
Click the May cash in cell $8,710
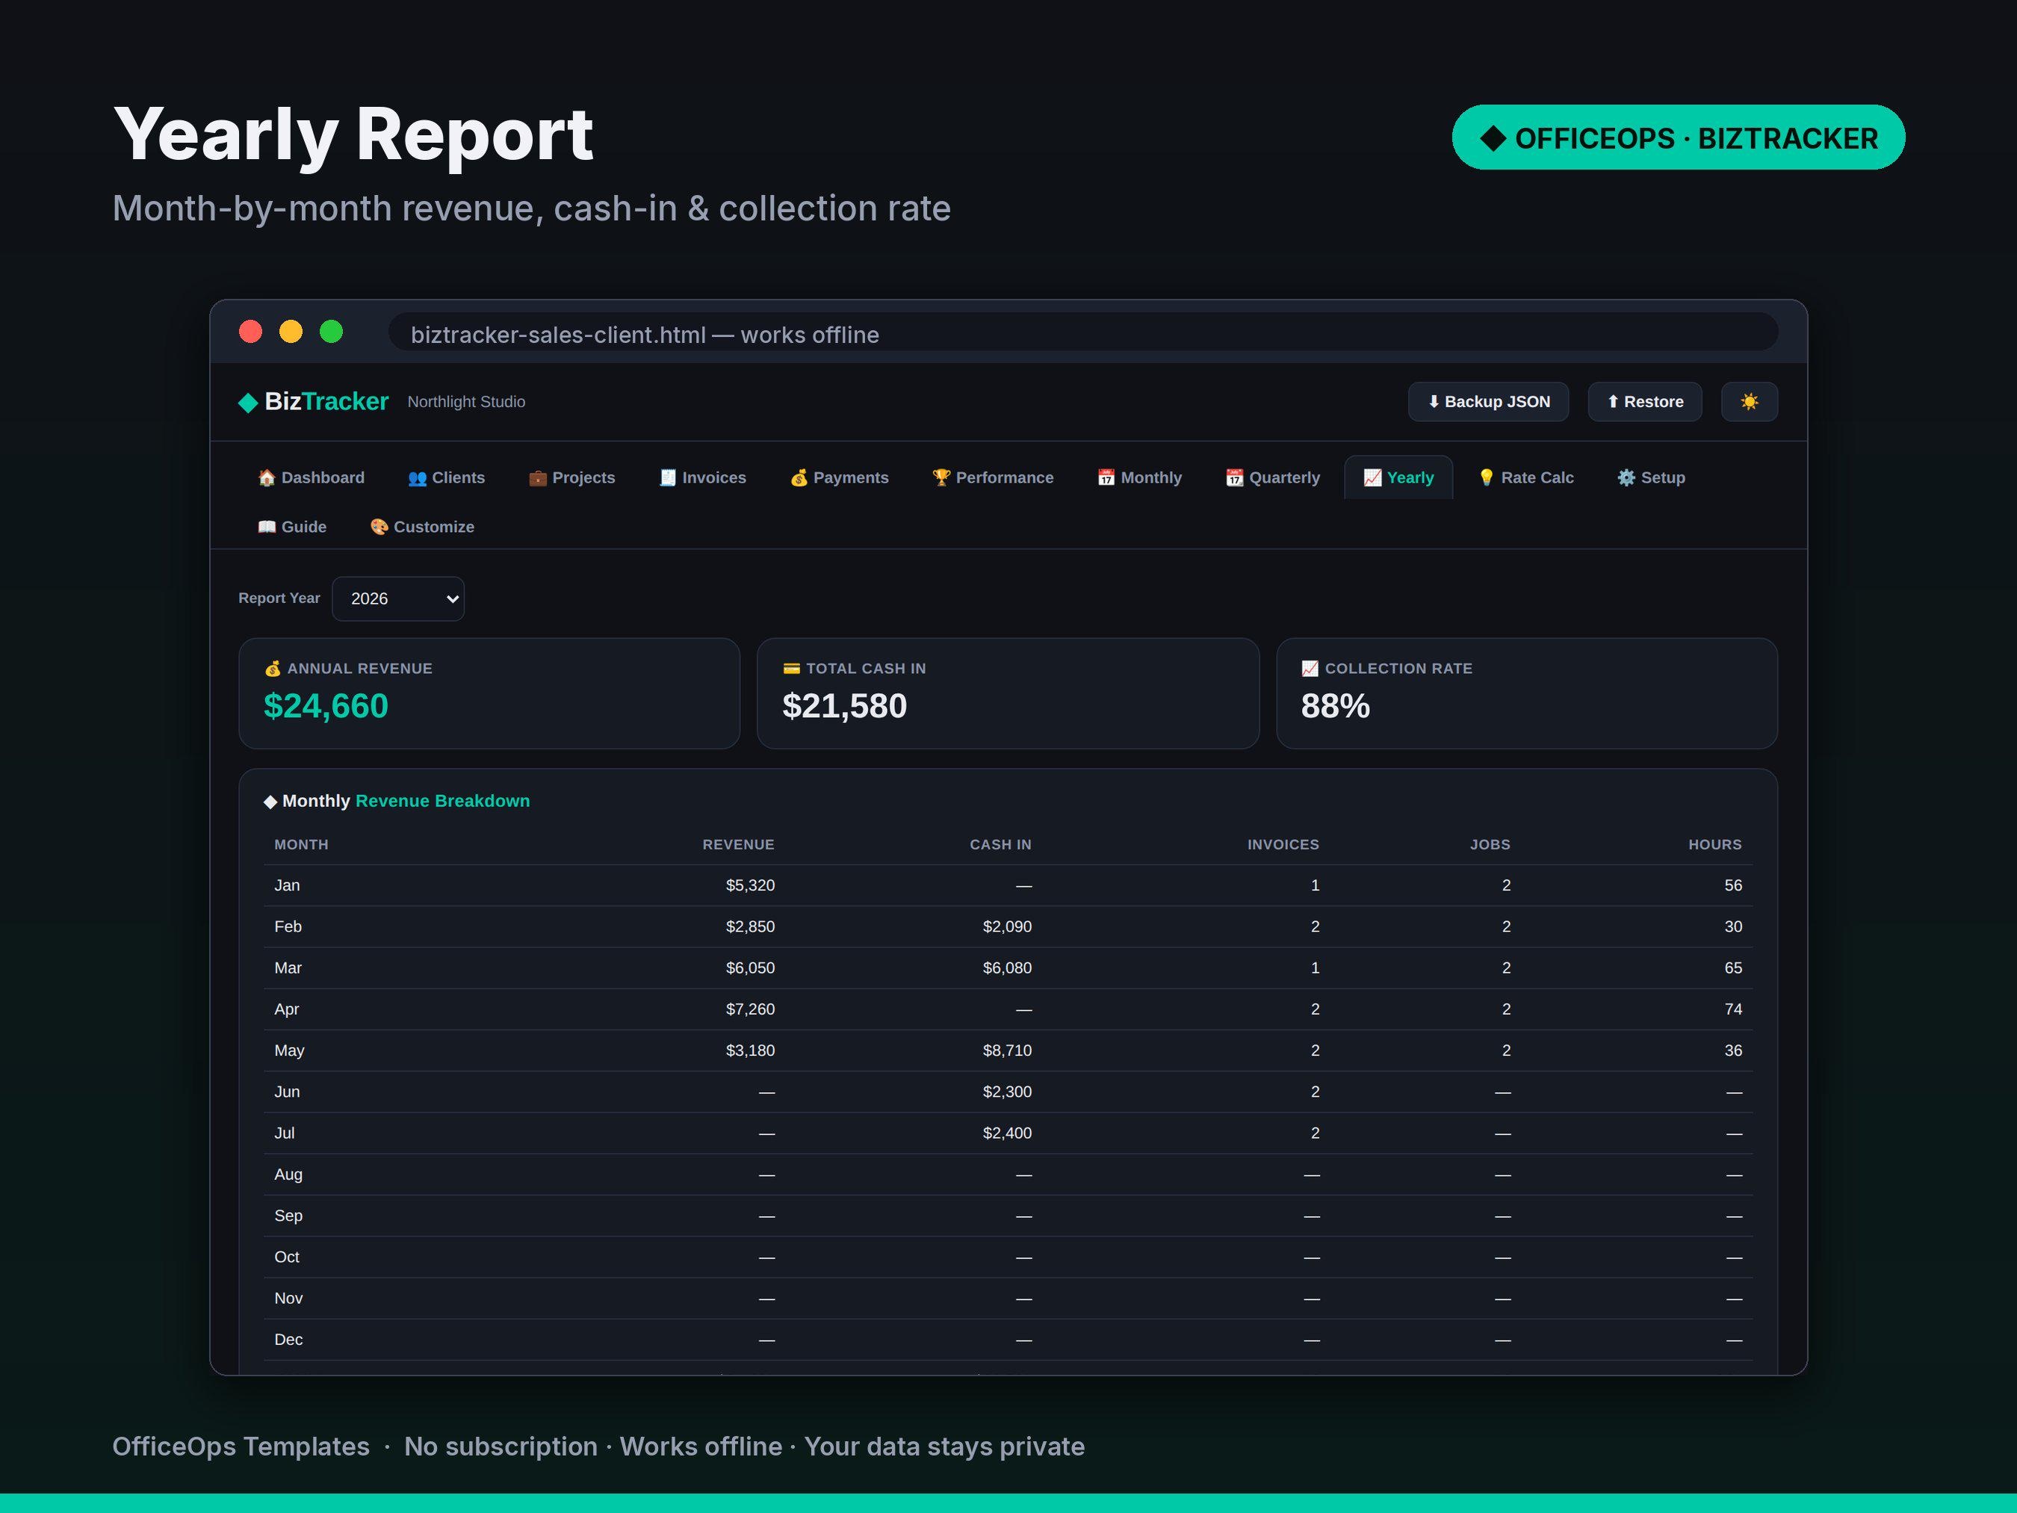pyautogui.click(x=1007, y=1051)
